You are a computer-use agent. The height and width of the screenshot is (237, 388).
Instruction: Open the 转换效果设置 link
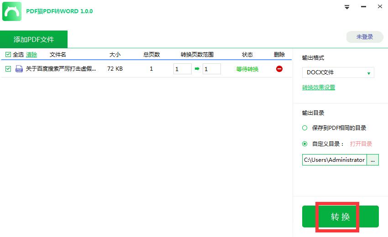click(319, 88)
